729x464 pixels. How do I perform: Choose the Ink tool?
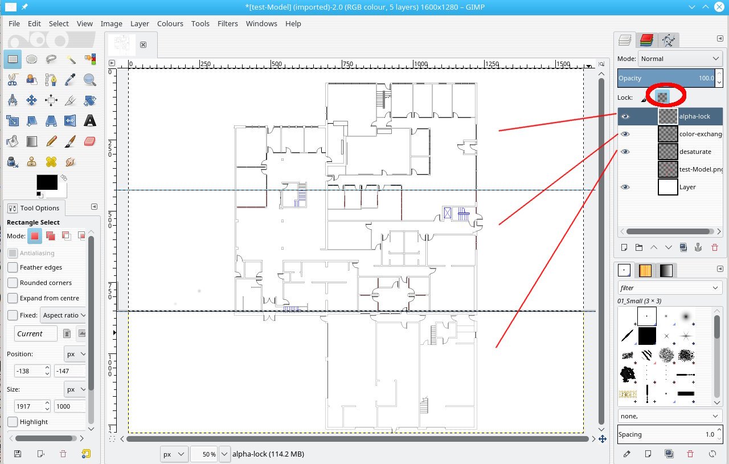(13, 162)
